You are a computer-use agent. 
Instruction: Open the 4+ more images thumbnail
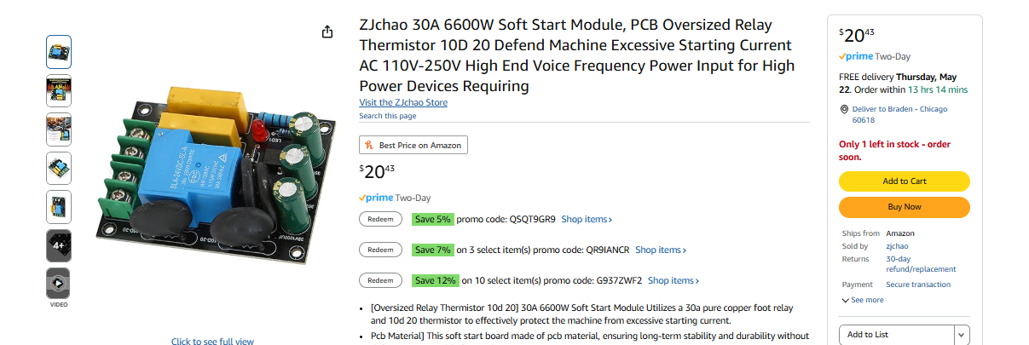58,245
